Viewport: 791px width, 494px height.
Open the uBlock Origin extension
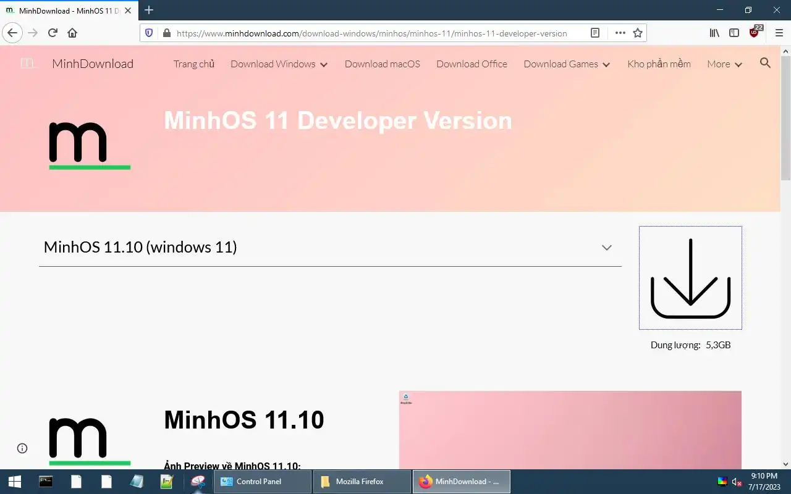[755, 32]
